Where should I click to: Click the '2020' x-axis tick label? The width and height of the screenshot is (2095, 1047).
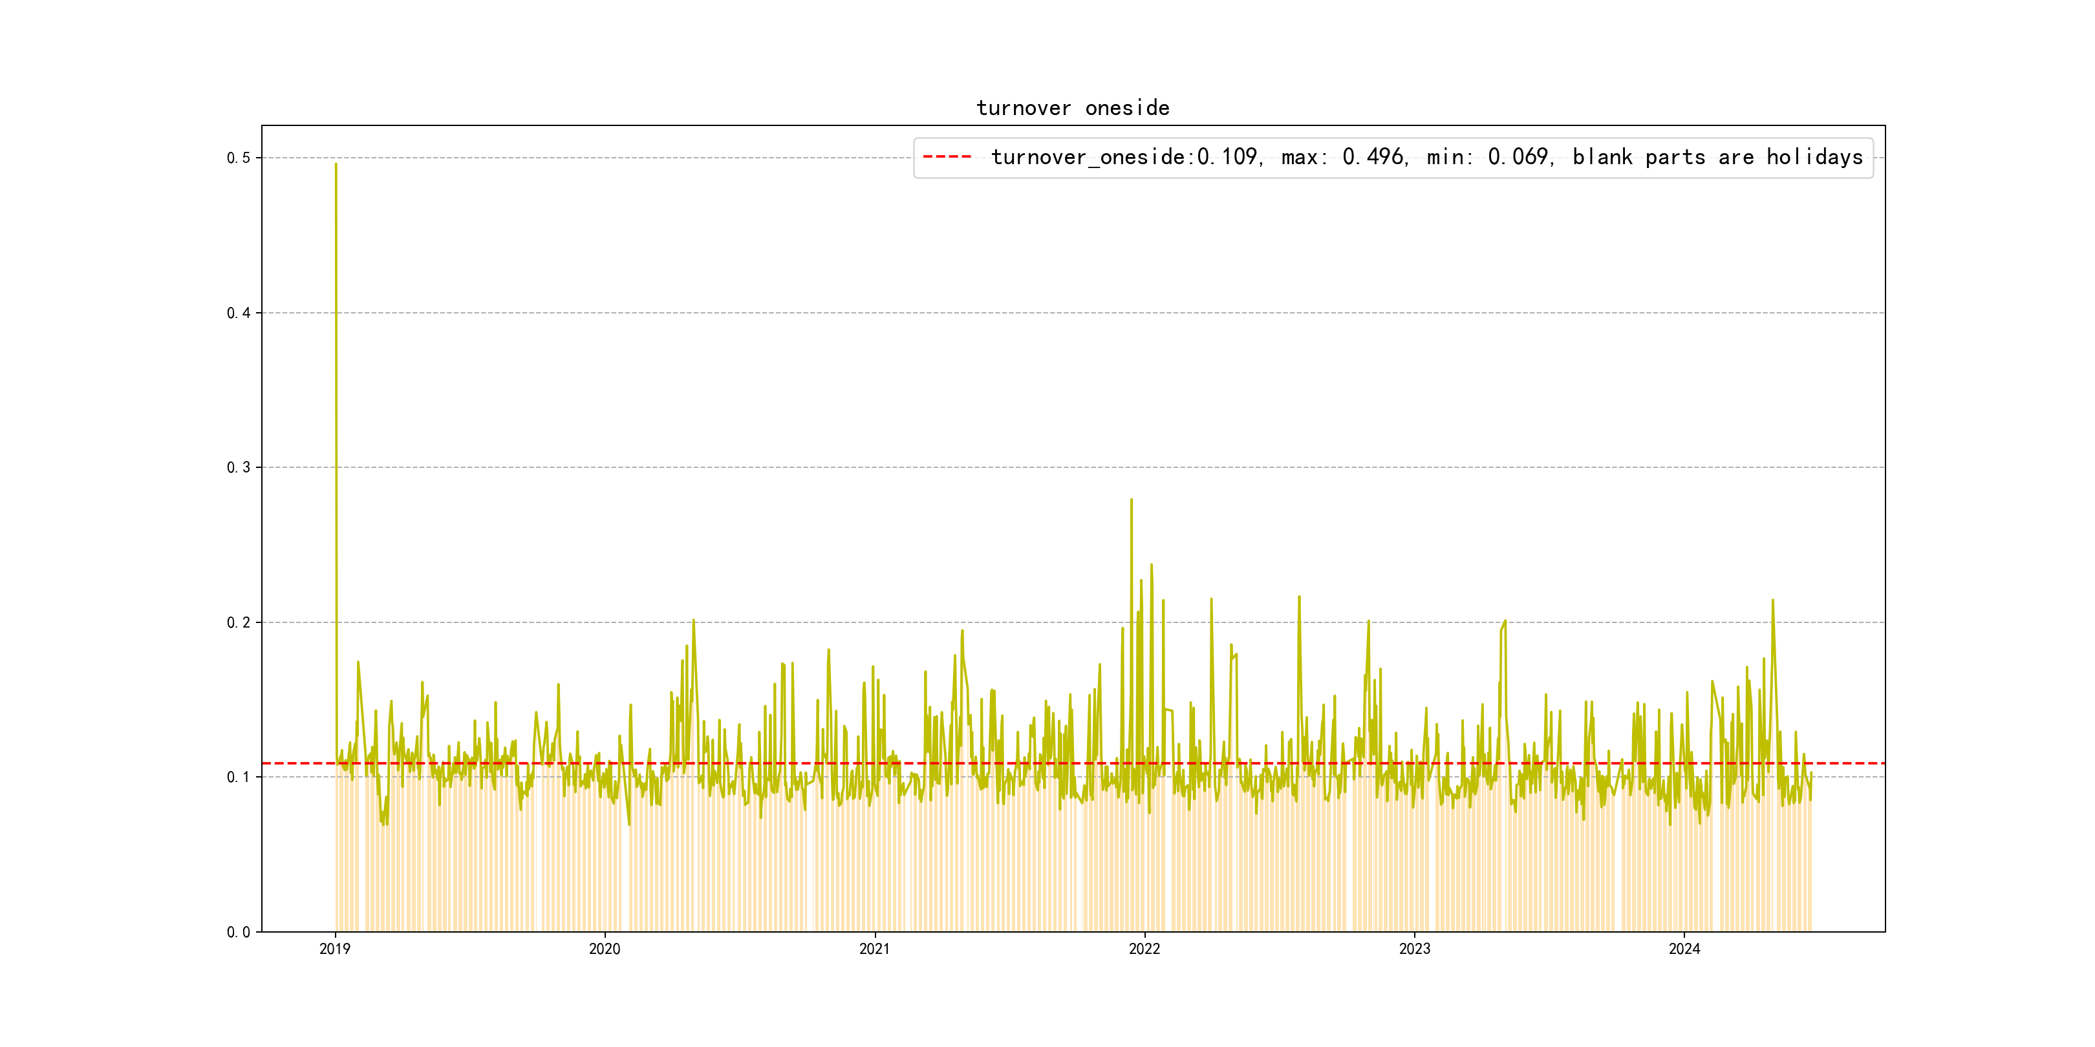click(605, 949)
